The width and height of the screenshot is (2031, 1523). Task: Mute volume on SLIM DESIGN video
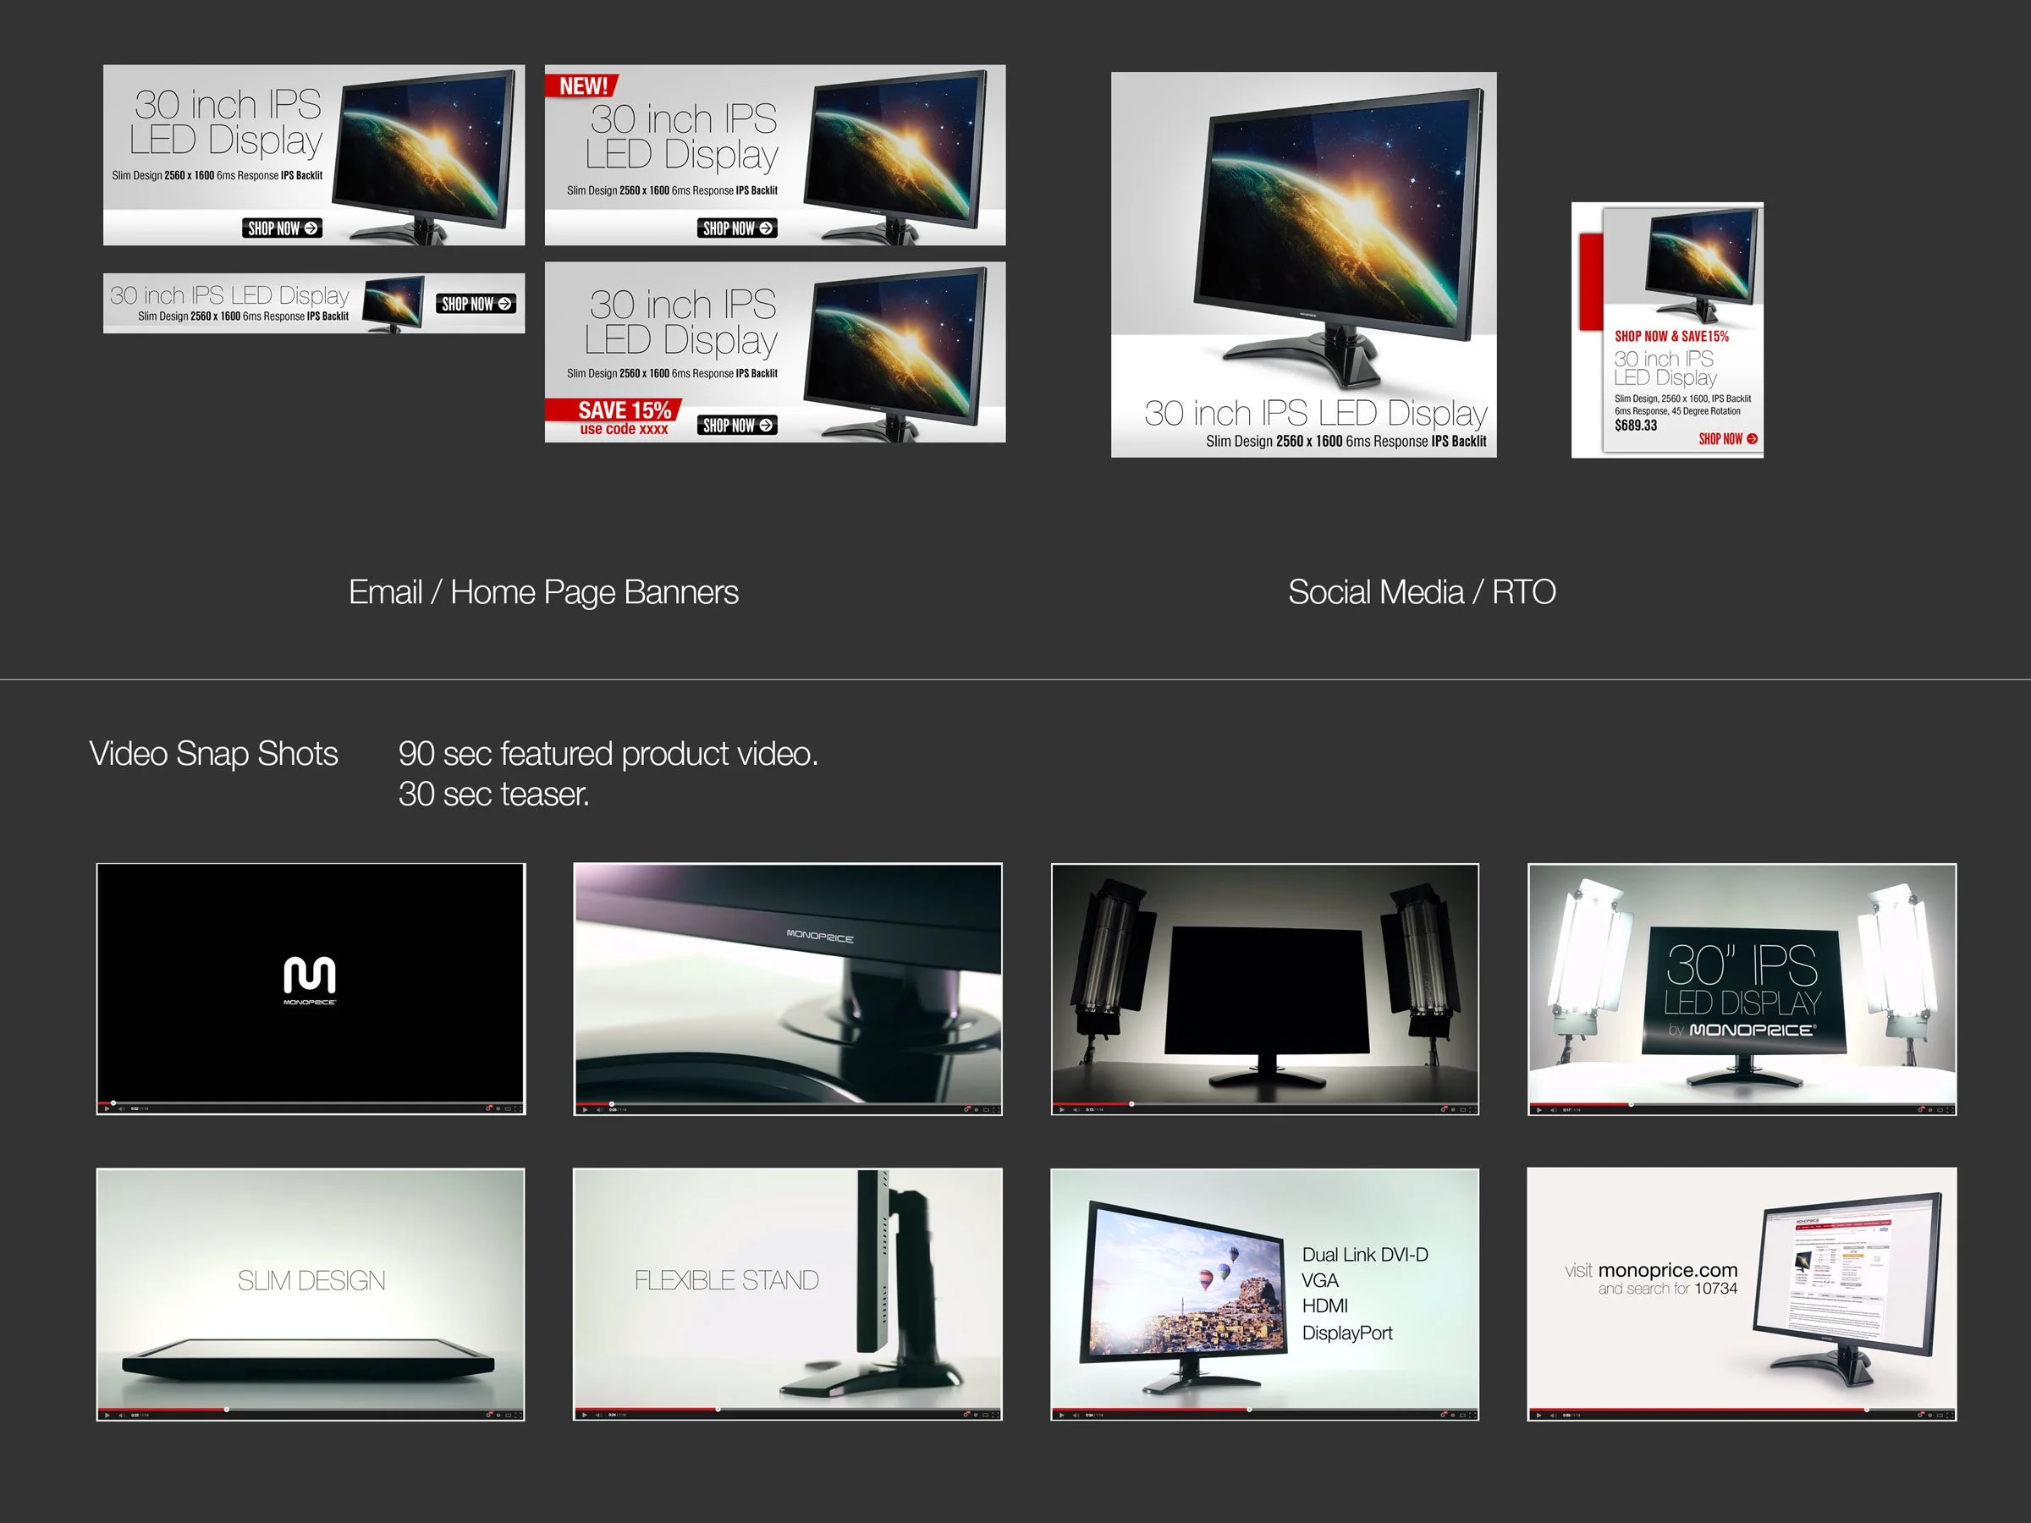point(122,1416)
